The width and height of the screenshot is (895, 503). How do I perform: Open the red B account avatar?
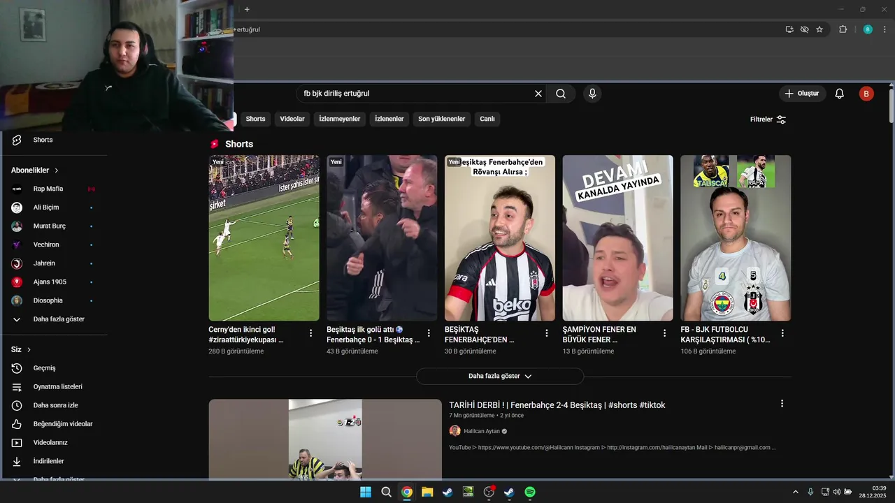[866, 94]
